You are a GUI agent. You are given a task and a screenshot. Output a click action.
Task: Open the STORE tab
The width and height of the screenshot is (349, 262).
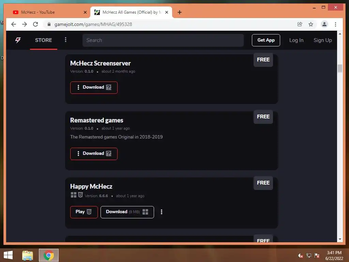(43, 40)
